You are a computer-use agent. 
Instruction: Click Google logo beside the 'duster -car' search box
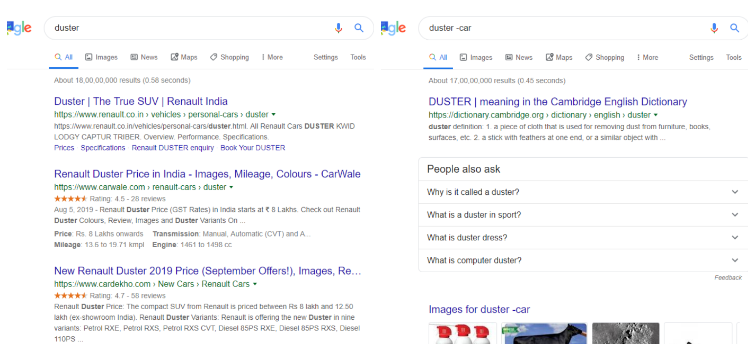[394, 28]
